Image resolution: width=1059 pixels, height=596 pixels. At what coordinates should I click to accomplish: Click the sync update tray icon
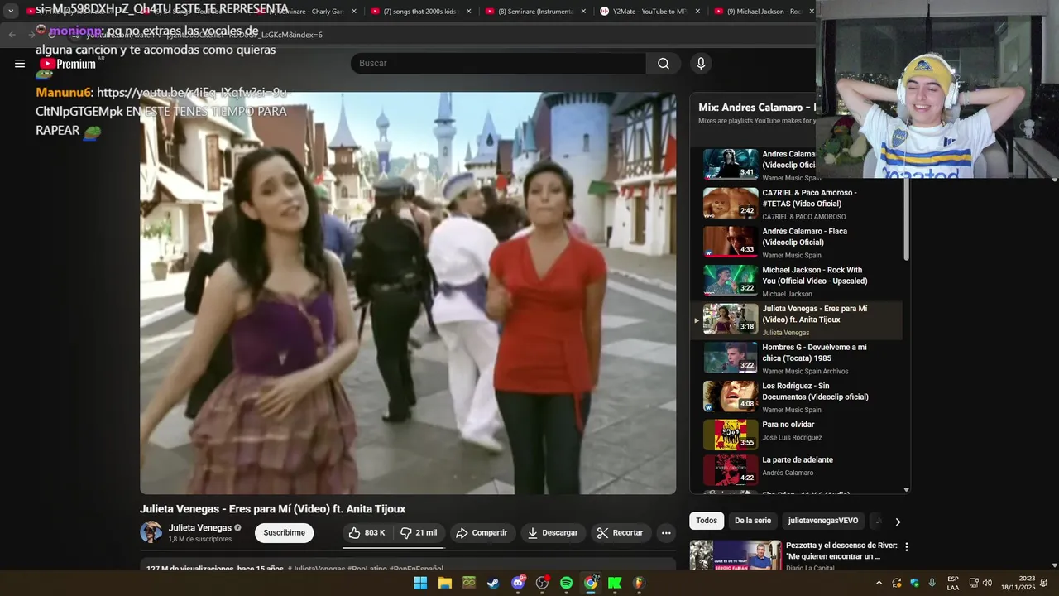897,583
